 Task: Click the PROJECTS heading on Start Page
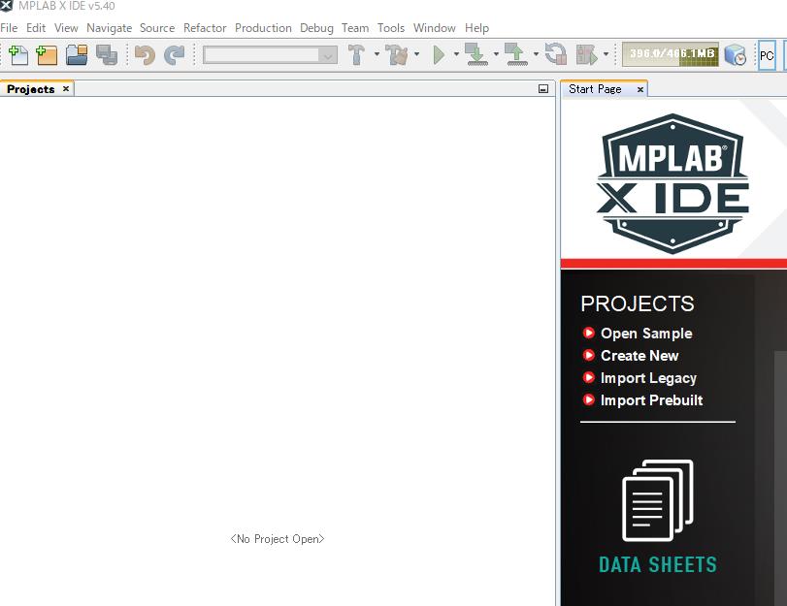pos(638,303)
